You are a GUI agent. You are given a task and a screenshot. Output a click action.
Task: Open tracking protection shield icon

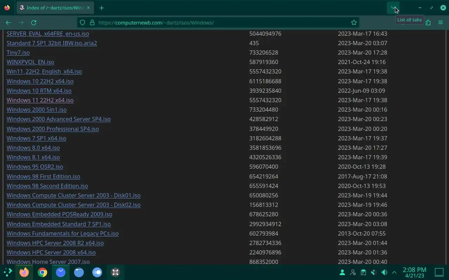pyautogui.click(x=82, y=22)
